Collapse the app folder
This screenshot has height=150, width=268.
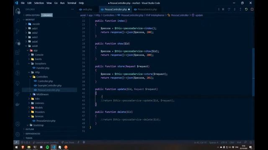click(x=35, y=50)
